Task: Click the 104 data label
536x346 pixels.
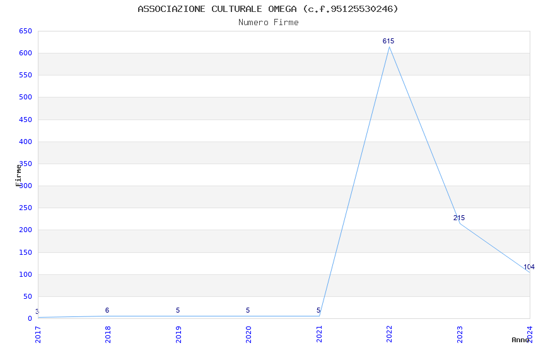Action: pos(529,267)
